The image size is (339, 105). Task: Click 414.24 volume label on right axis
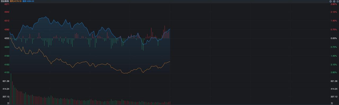click(x=334, y=89)
